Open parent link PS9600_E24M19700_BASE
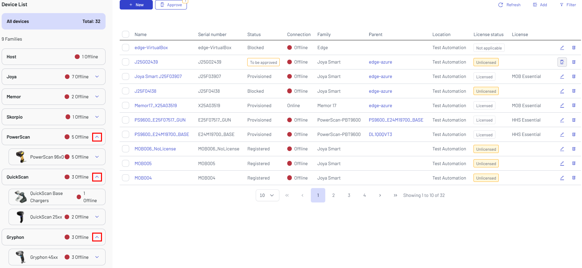The height and width of the screenshot is (268, 582). pos(396,120)
